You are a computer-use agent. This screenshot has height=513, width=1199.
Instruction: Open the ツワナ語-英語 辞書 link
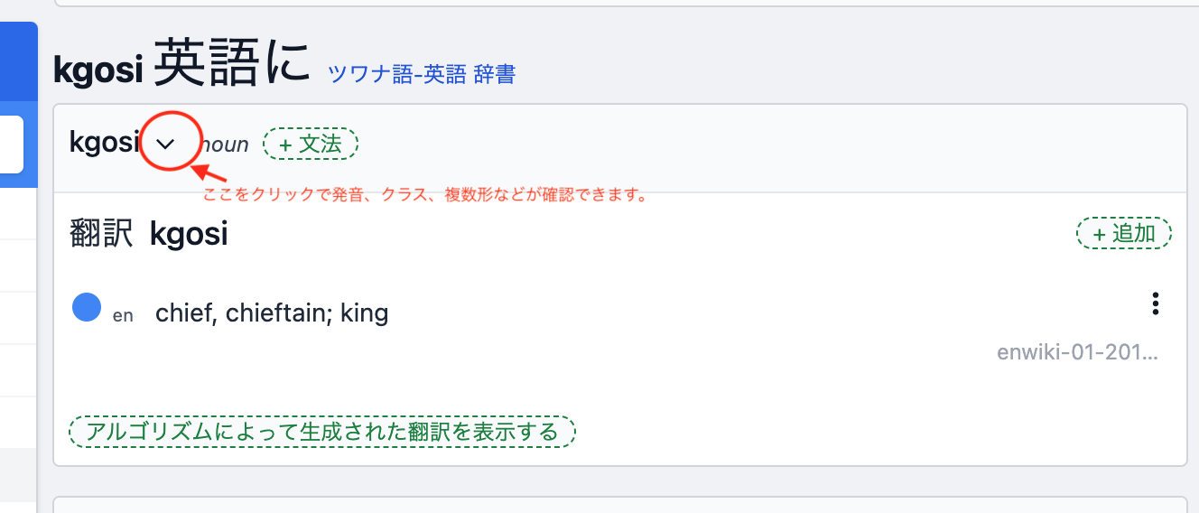click(421, 74)
